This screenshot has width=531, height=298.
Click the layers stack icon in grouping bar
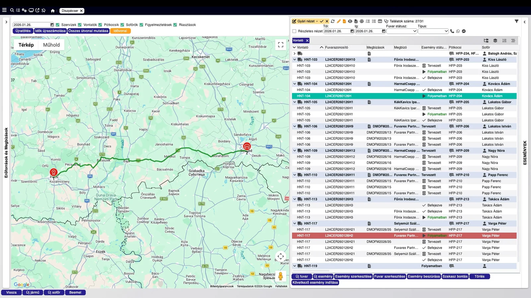(x=495, y=40)
